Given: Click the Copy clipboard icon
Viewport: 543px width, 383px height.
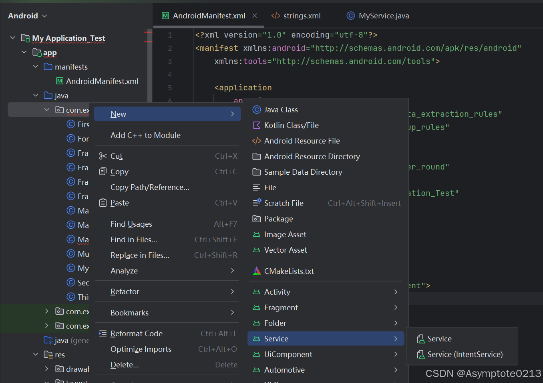Looking at the screenshot, I should (x=103, y=172).
